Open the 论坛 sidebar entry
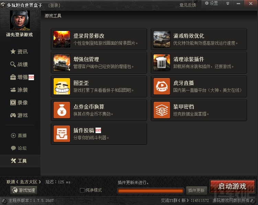Viewport: 258px width, 205px height. click(20, 148)
